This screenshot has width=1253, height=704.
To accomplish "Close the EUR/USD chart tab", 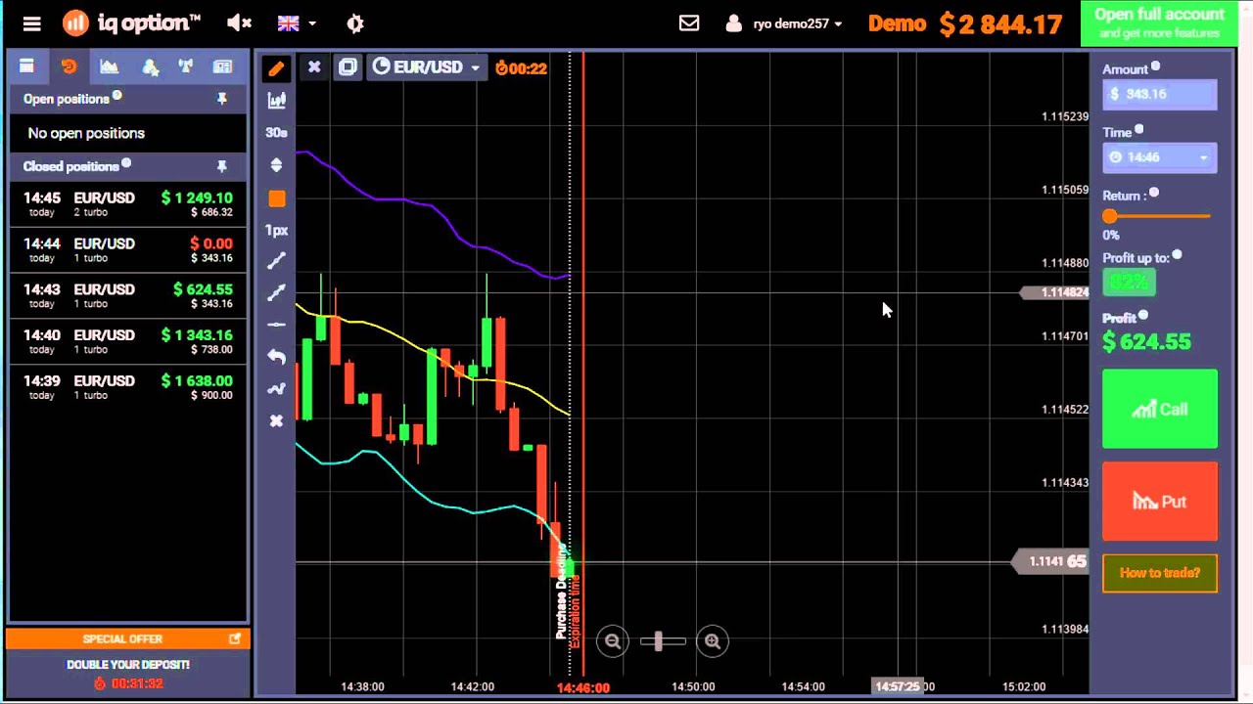I will coord(314,66).
